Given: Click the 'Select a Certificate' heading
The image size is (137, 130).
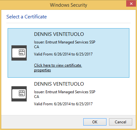Looking at the screenshot, I should point(26,17).
